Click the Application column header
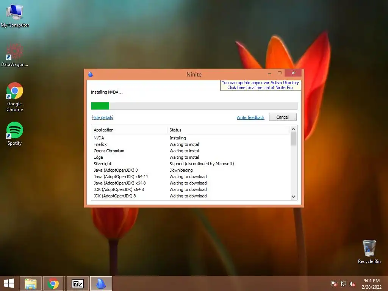 [x=129, y=130]
